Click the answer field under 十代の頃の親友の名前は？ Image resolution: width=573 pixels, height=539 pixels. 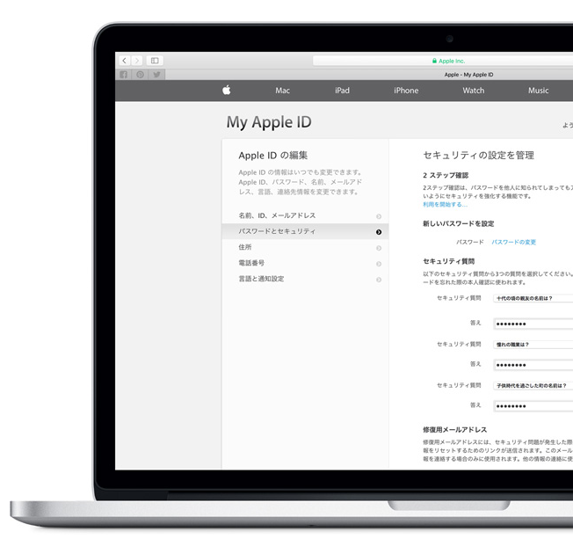coord(533,324)
